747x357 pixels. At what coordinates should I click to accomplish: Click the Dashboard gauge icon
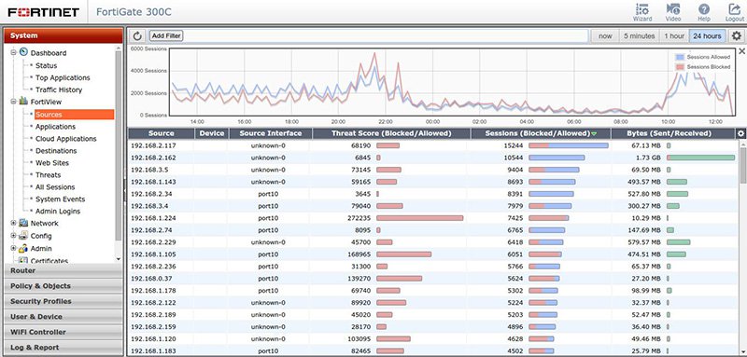click(23, 53)
